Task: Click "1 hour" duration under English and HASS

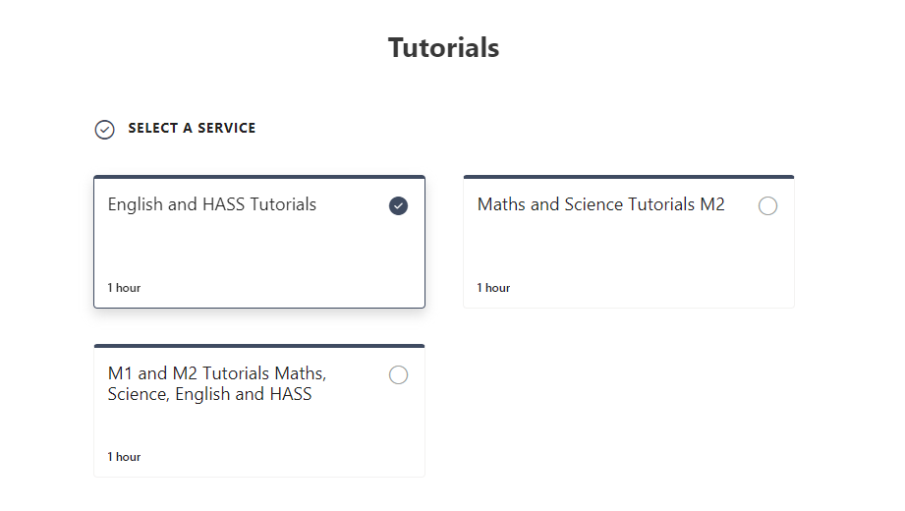Action: 124,288
